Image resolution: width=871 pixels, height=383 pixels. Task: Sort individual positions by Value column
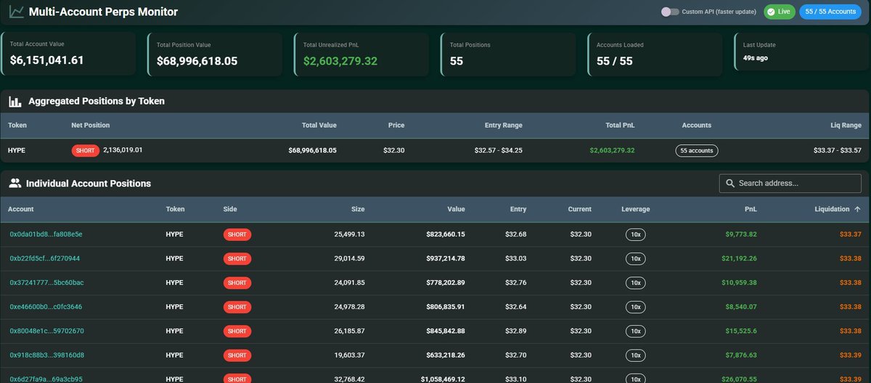(456, 210)
